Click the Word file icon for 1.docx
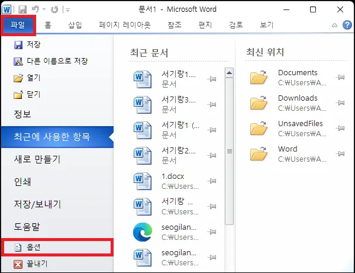Viewport: 355px width, 273px height. [143, 181]
